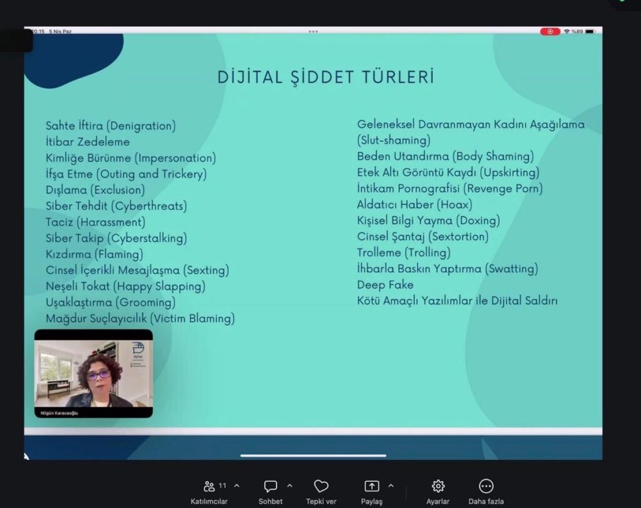This screenshot has height=508, width=641.
Task: Select the presenter's webcam video thumbnail
Action: [x=93, y=373]
